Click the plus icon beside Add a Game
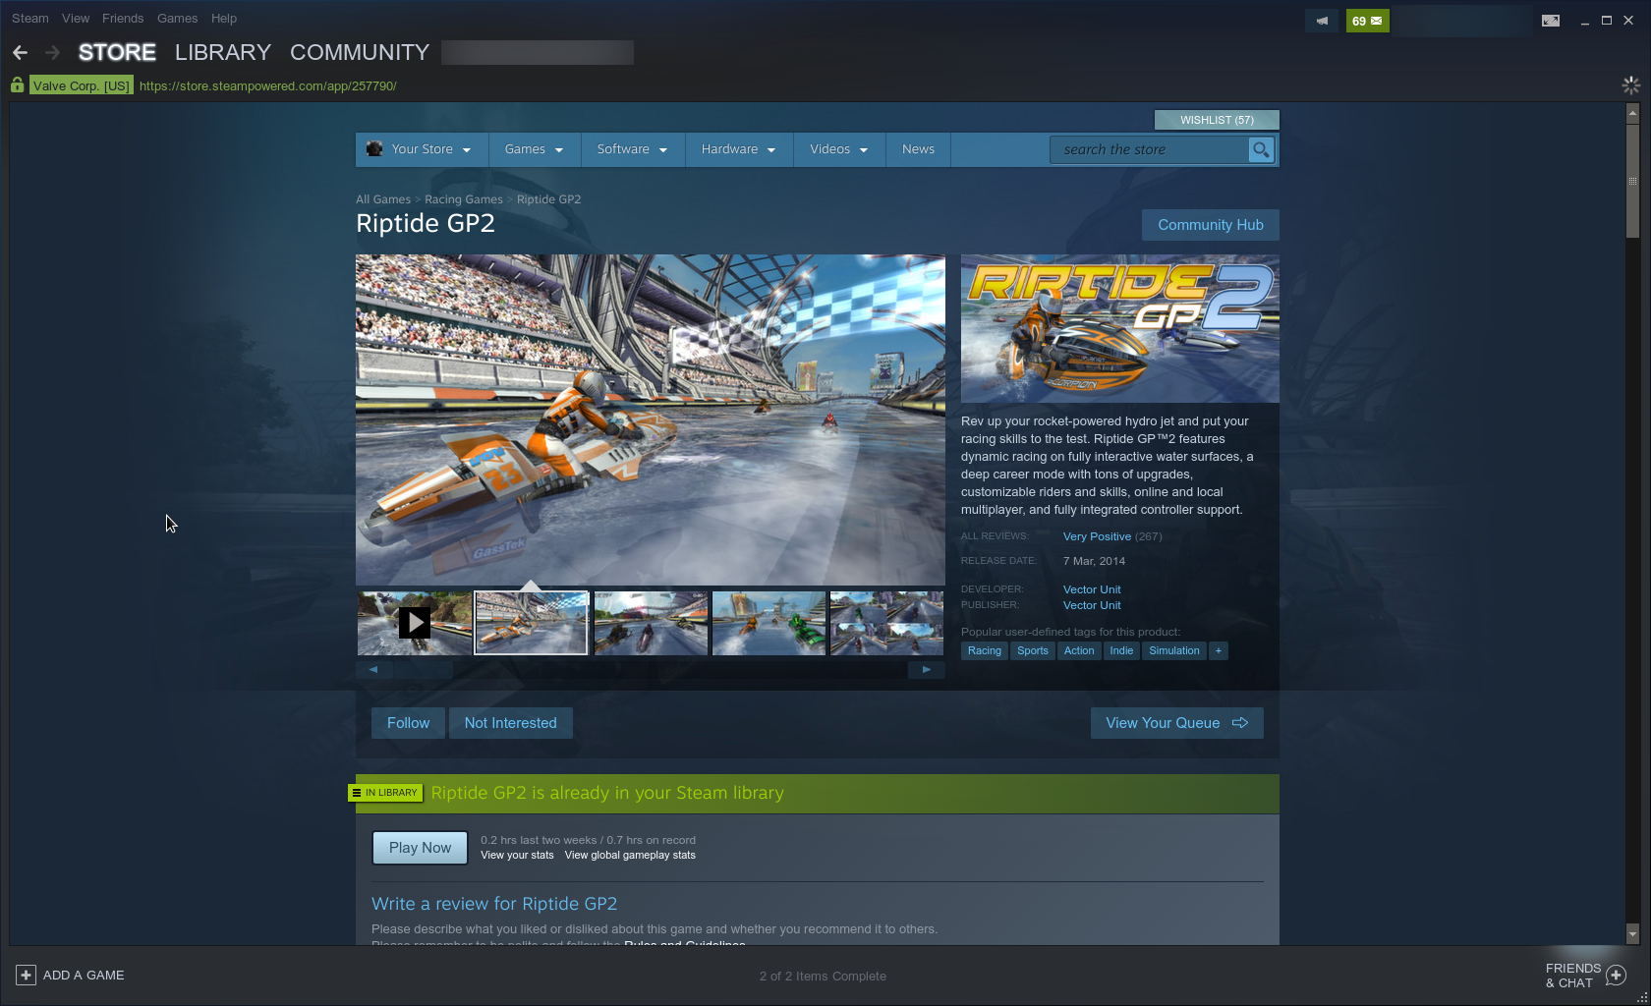Screen dimensions: 1651x1006 [27, 975]
